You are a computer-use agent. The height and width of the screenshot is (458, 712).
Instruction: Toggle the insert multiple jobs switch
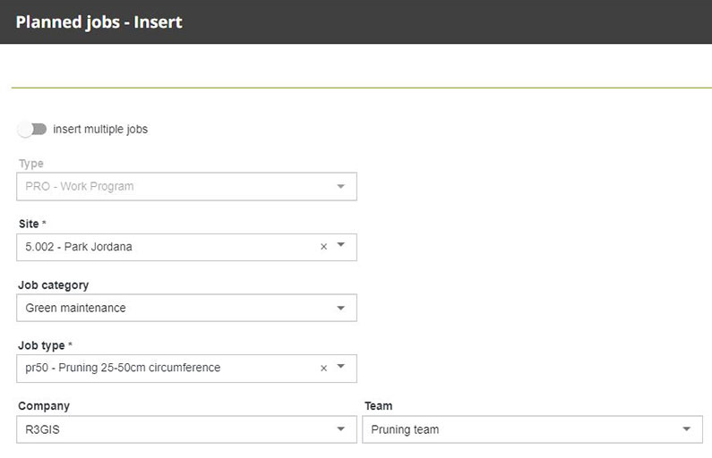[32, 129]
